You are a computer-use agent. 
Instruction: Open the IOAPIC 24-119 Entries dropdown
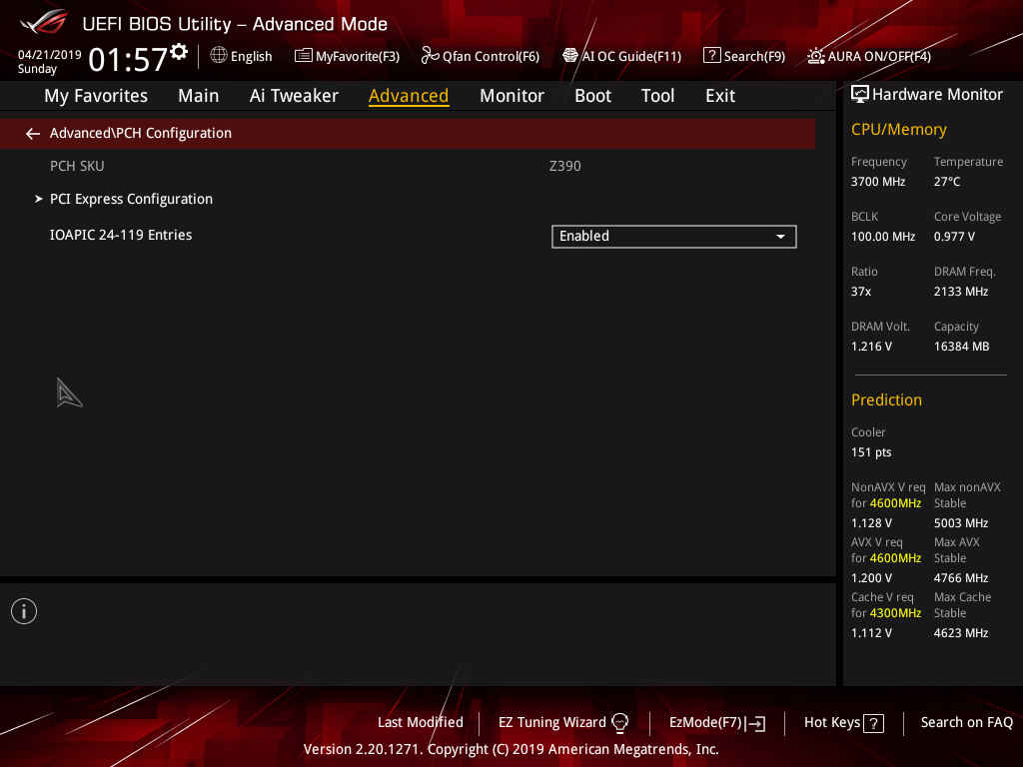point(674,236)
